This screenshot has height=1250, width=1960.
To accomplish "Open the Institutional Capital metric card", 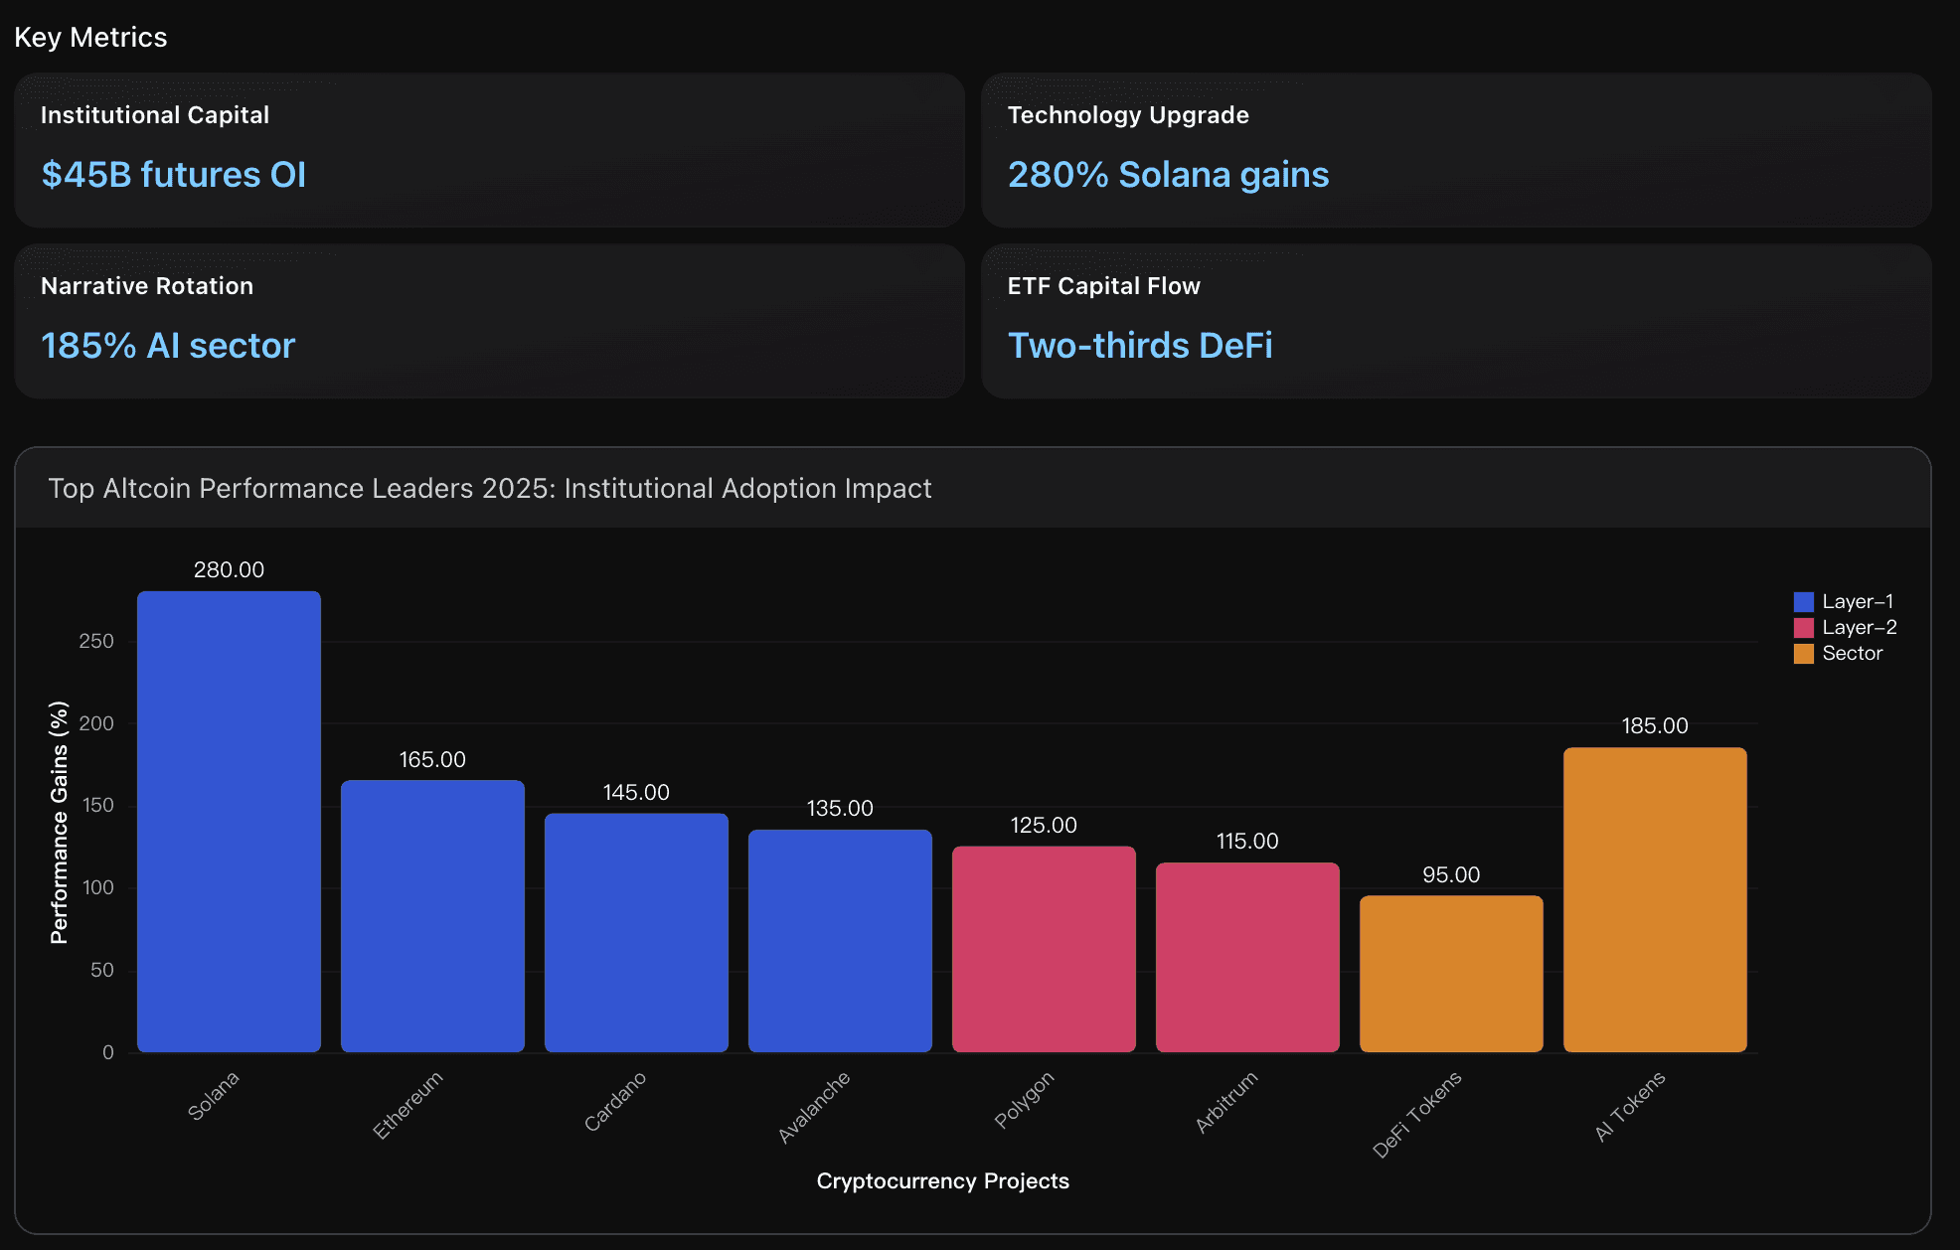I will click(489, 150).
